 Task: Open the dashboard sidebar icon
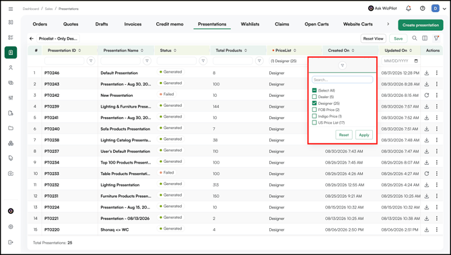pyautogui.click(x=11, y=22)
